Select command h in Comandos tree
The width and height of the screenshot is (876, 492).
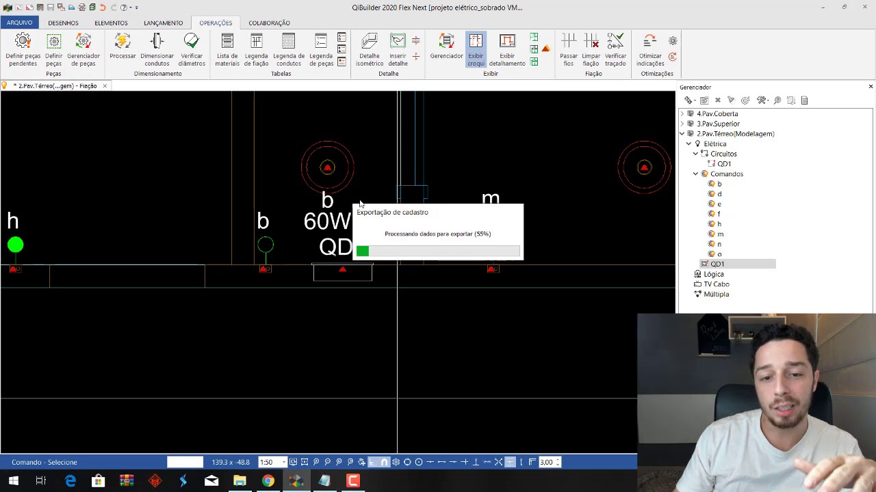click(719, 224)
